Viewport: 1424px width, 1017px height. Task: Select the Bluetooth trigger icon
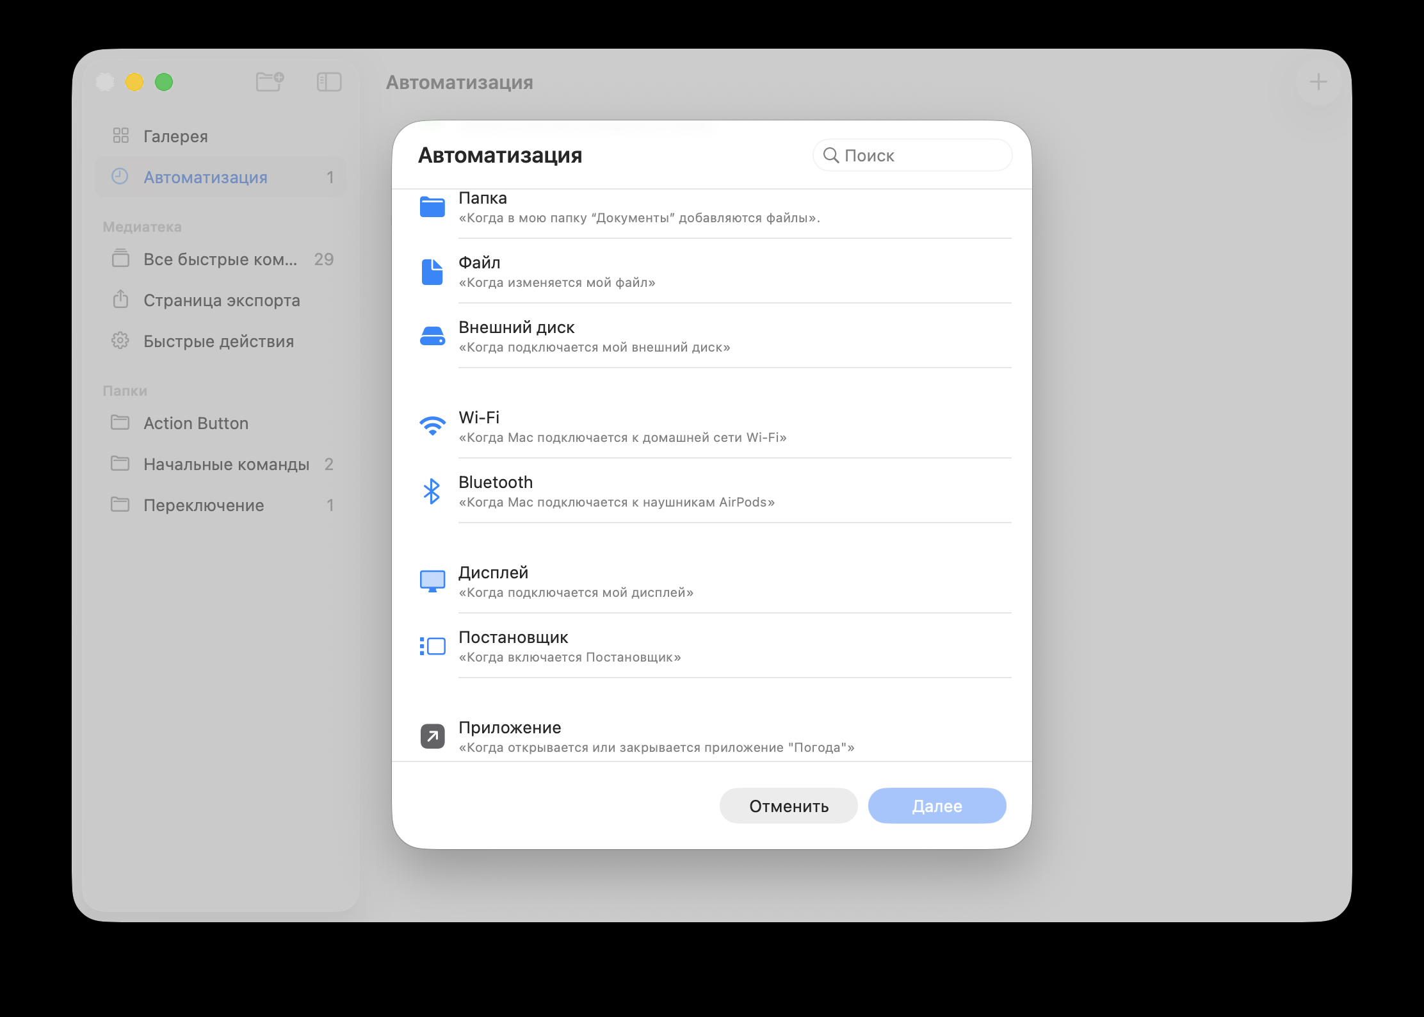coord(432,491)
